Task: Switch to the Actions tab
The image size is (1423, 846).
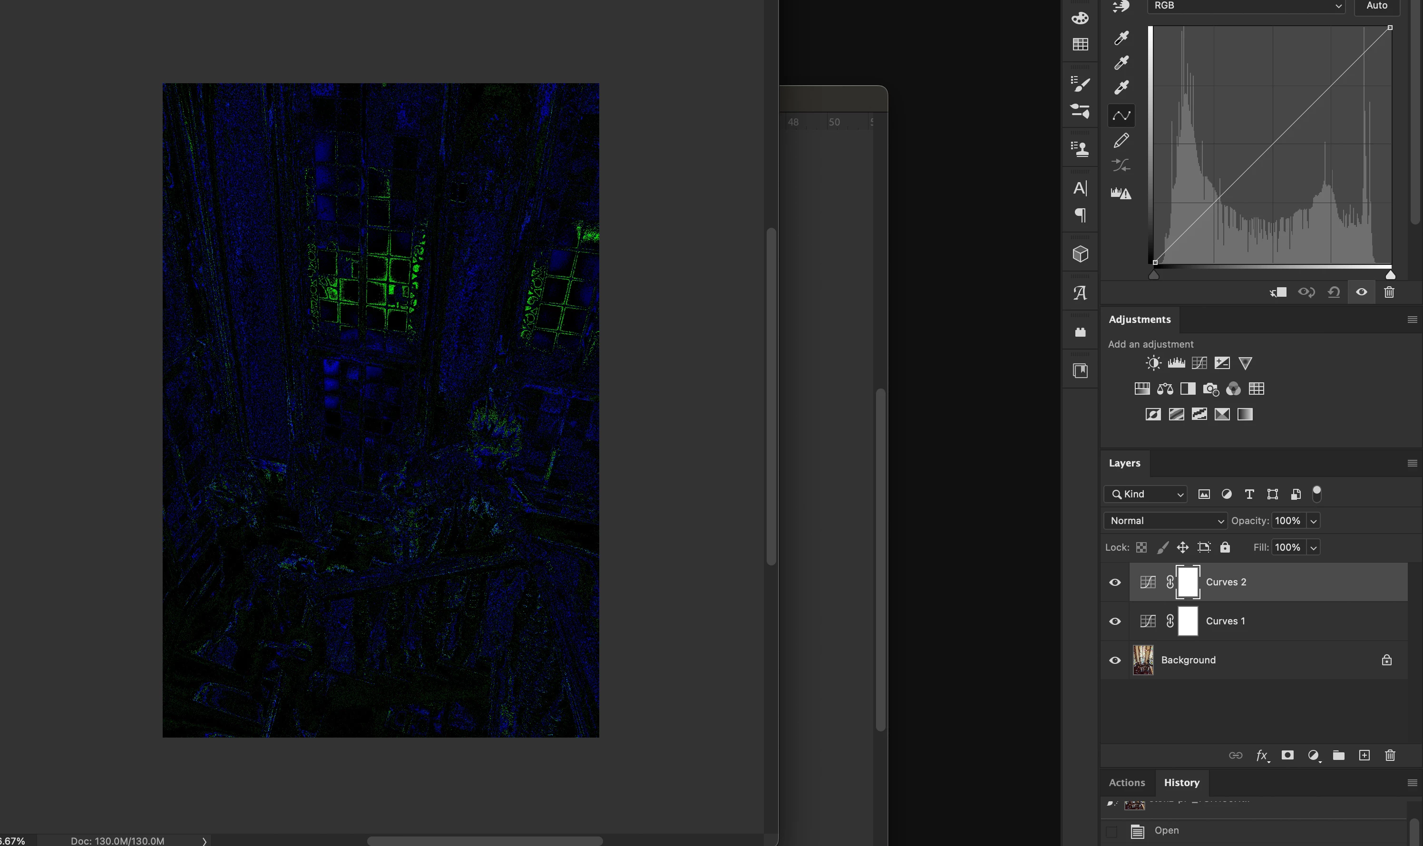Action: pyautogui.click(x=1127, y=783)
